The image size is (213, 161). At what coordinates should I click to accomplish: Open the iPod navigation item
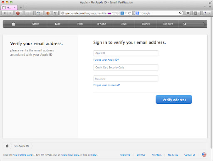pyautogui.click(x=80, y=24)
